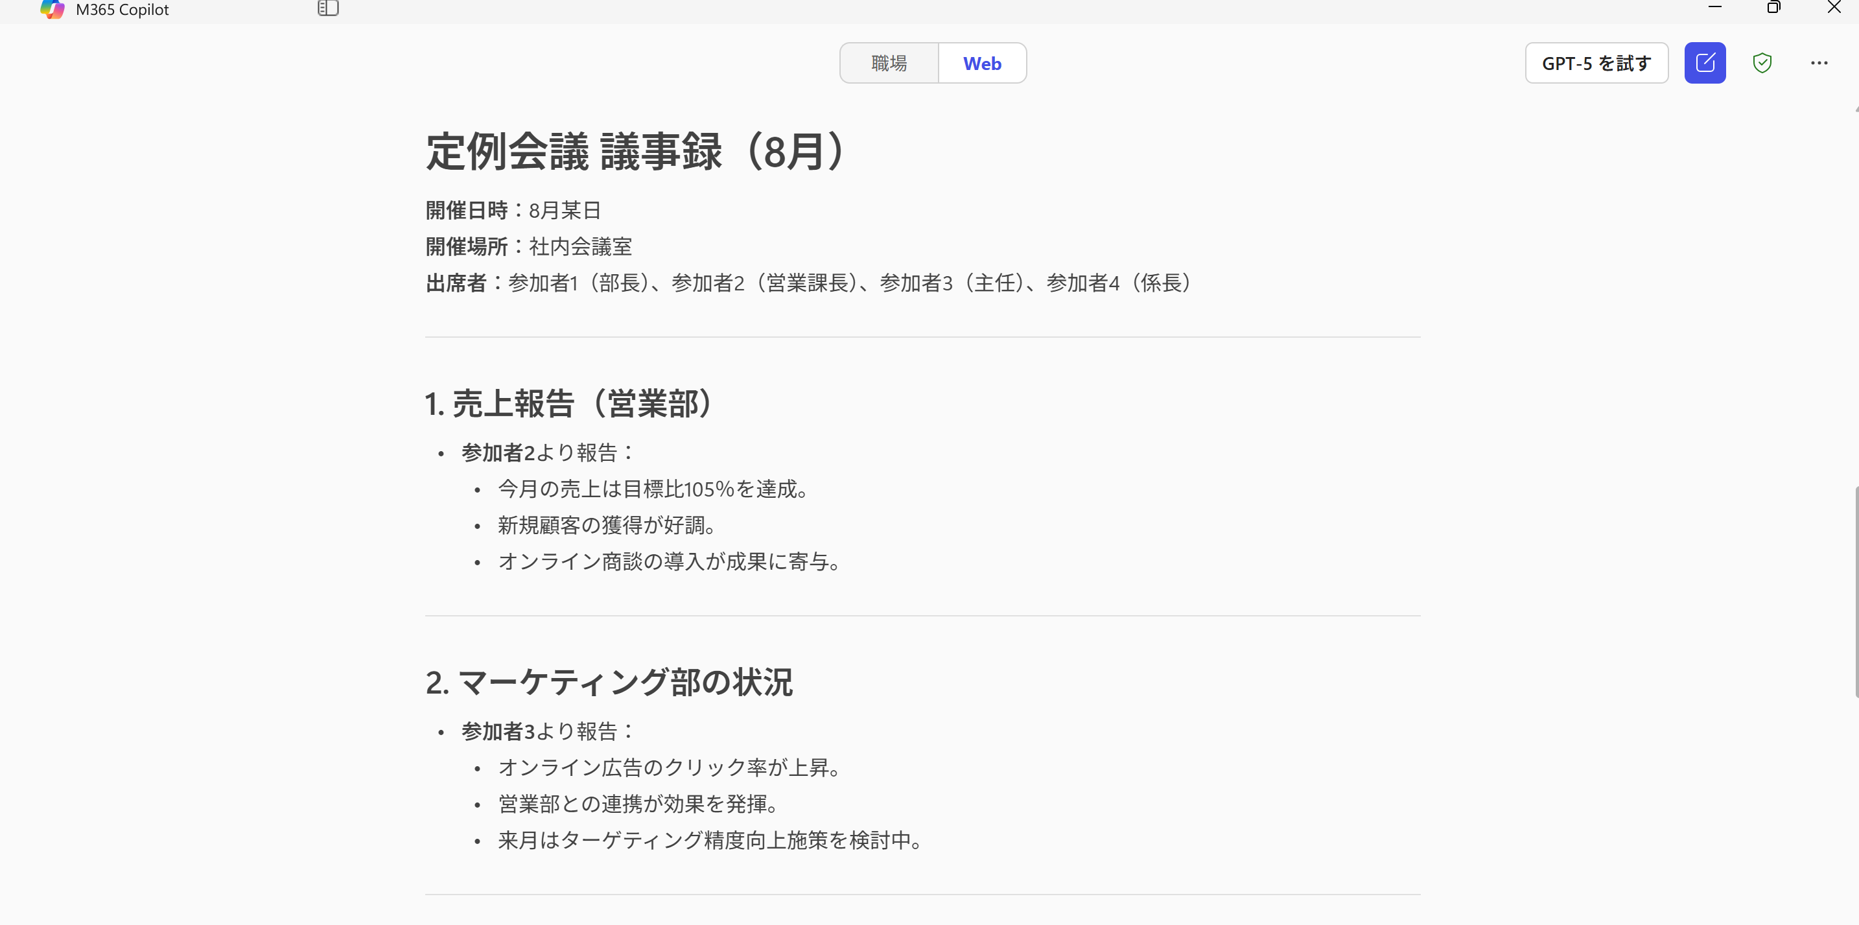The height and width of the screenshot is (925, 1859).
Task: Select the Web mode toggle
Action: tap(982, 63)
